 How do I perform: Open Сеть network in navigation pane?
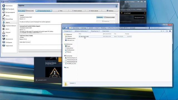point(66,67)
